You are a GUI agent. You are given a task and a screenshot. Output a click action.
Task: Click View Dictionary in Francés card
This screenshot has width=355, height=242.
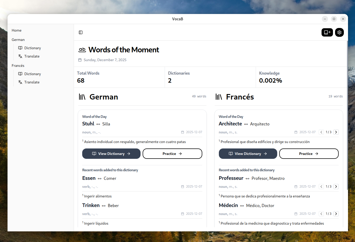pyautogui.click(x=248, y=154)
